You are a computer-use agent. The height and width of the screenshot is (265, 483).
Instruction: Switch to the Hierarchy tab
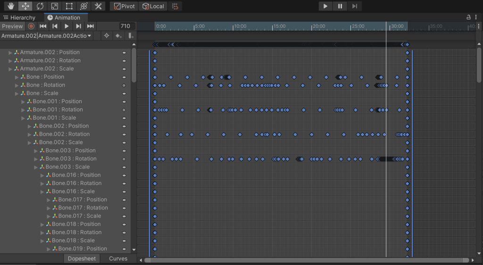(x=19, y=17)
